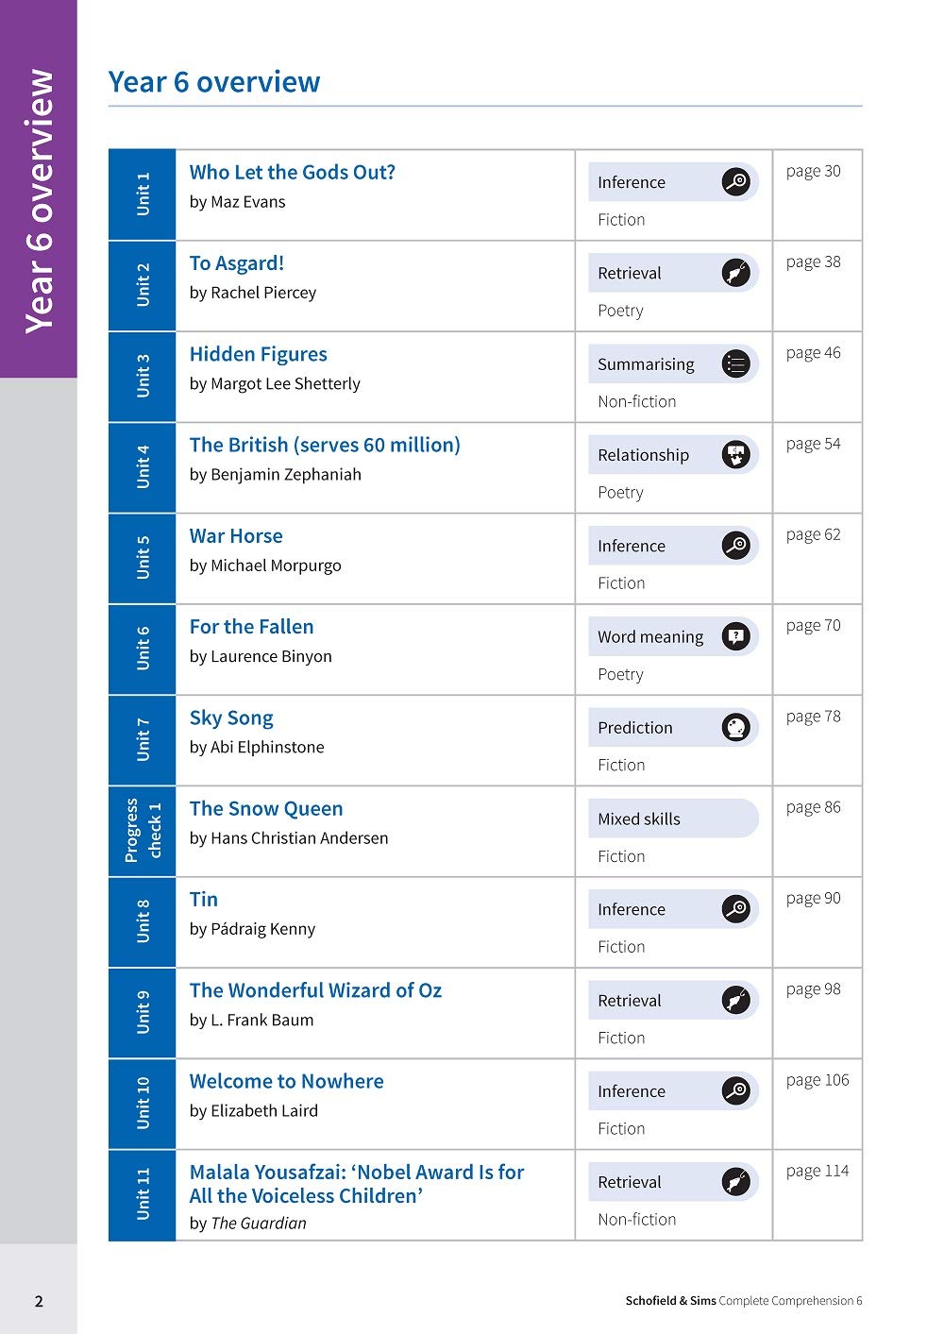The width and height of the screenshot is (944, 1334).
Task: Click the Inference magnifier icon for Unit 1
Action: [x=736, y=181]
